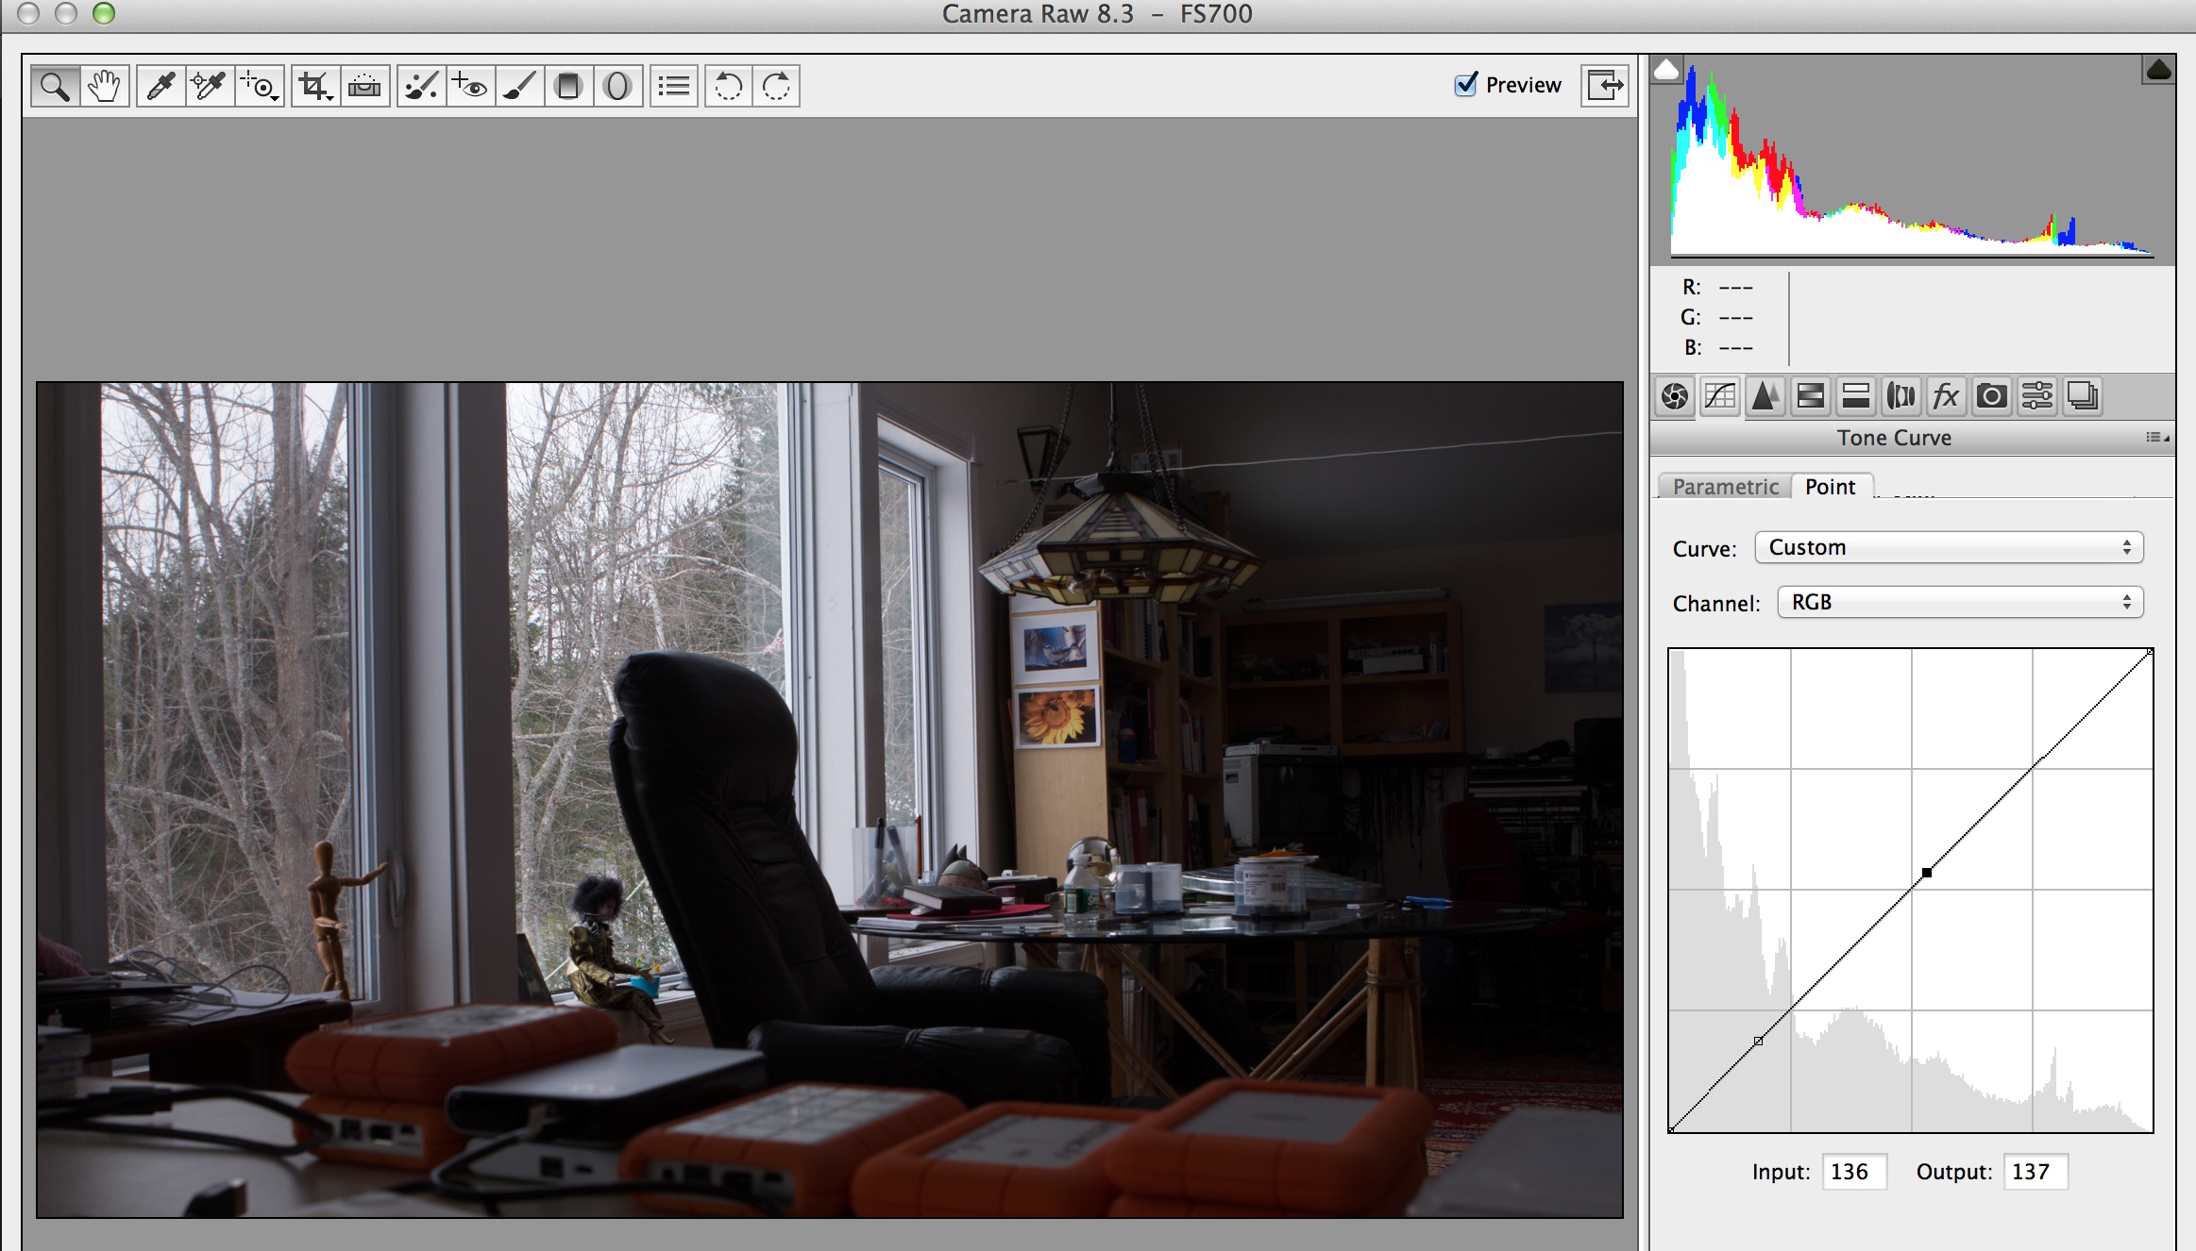Select the Crop tool
2196x1251 pixels.
tap(315, 87)
